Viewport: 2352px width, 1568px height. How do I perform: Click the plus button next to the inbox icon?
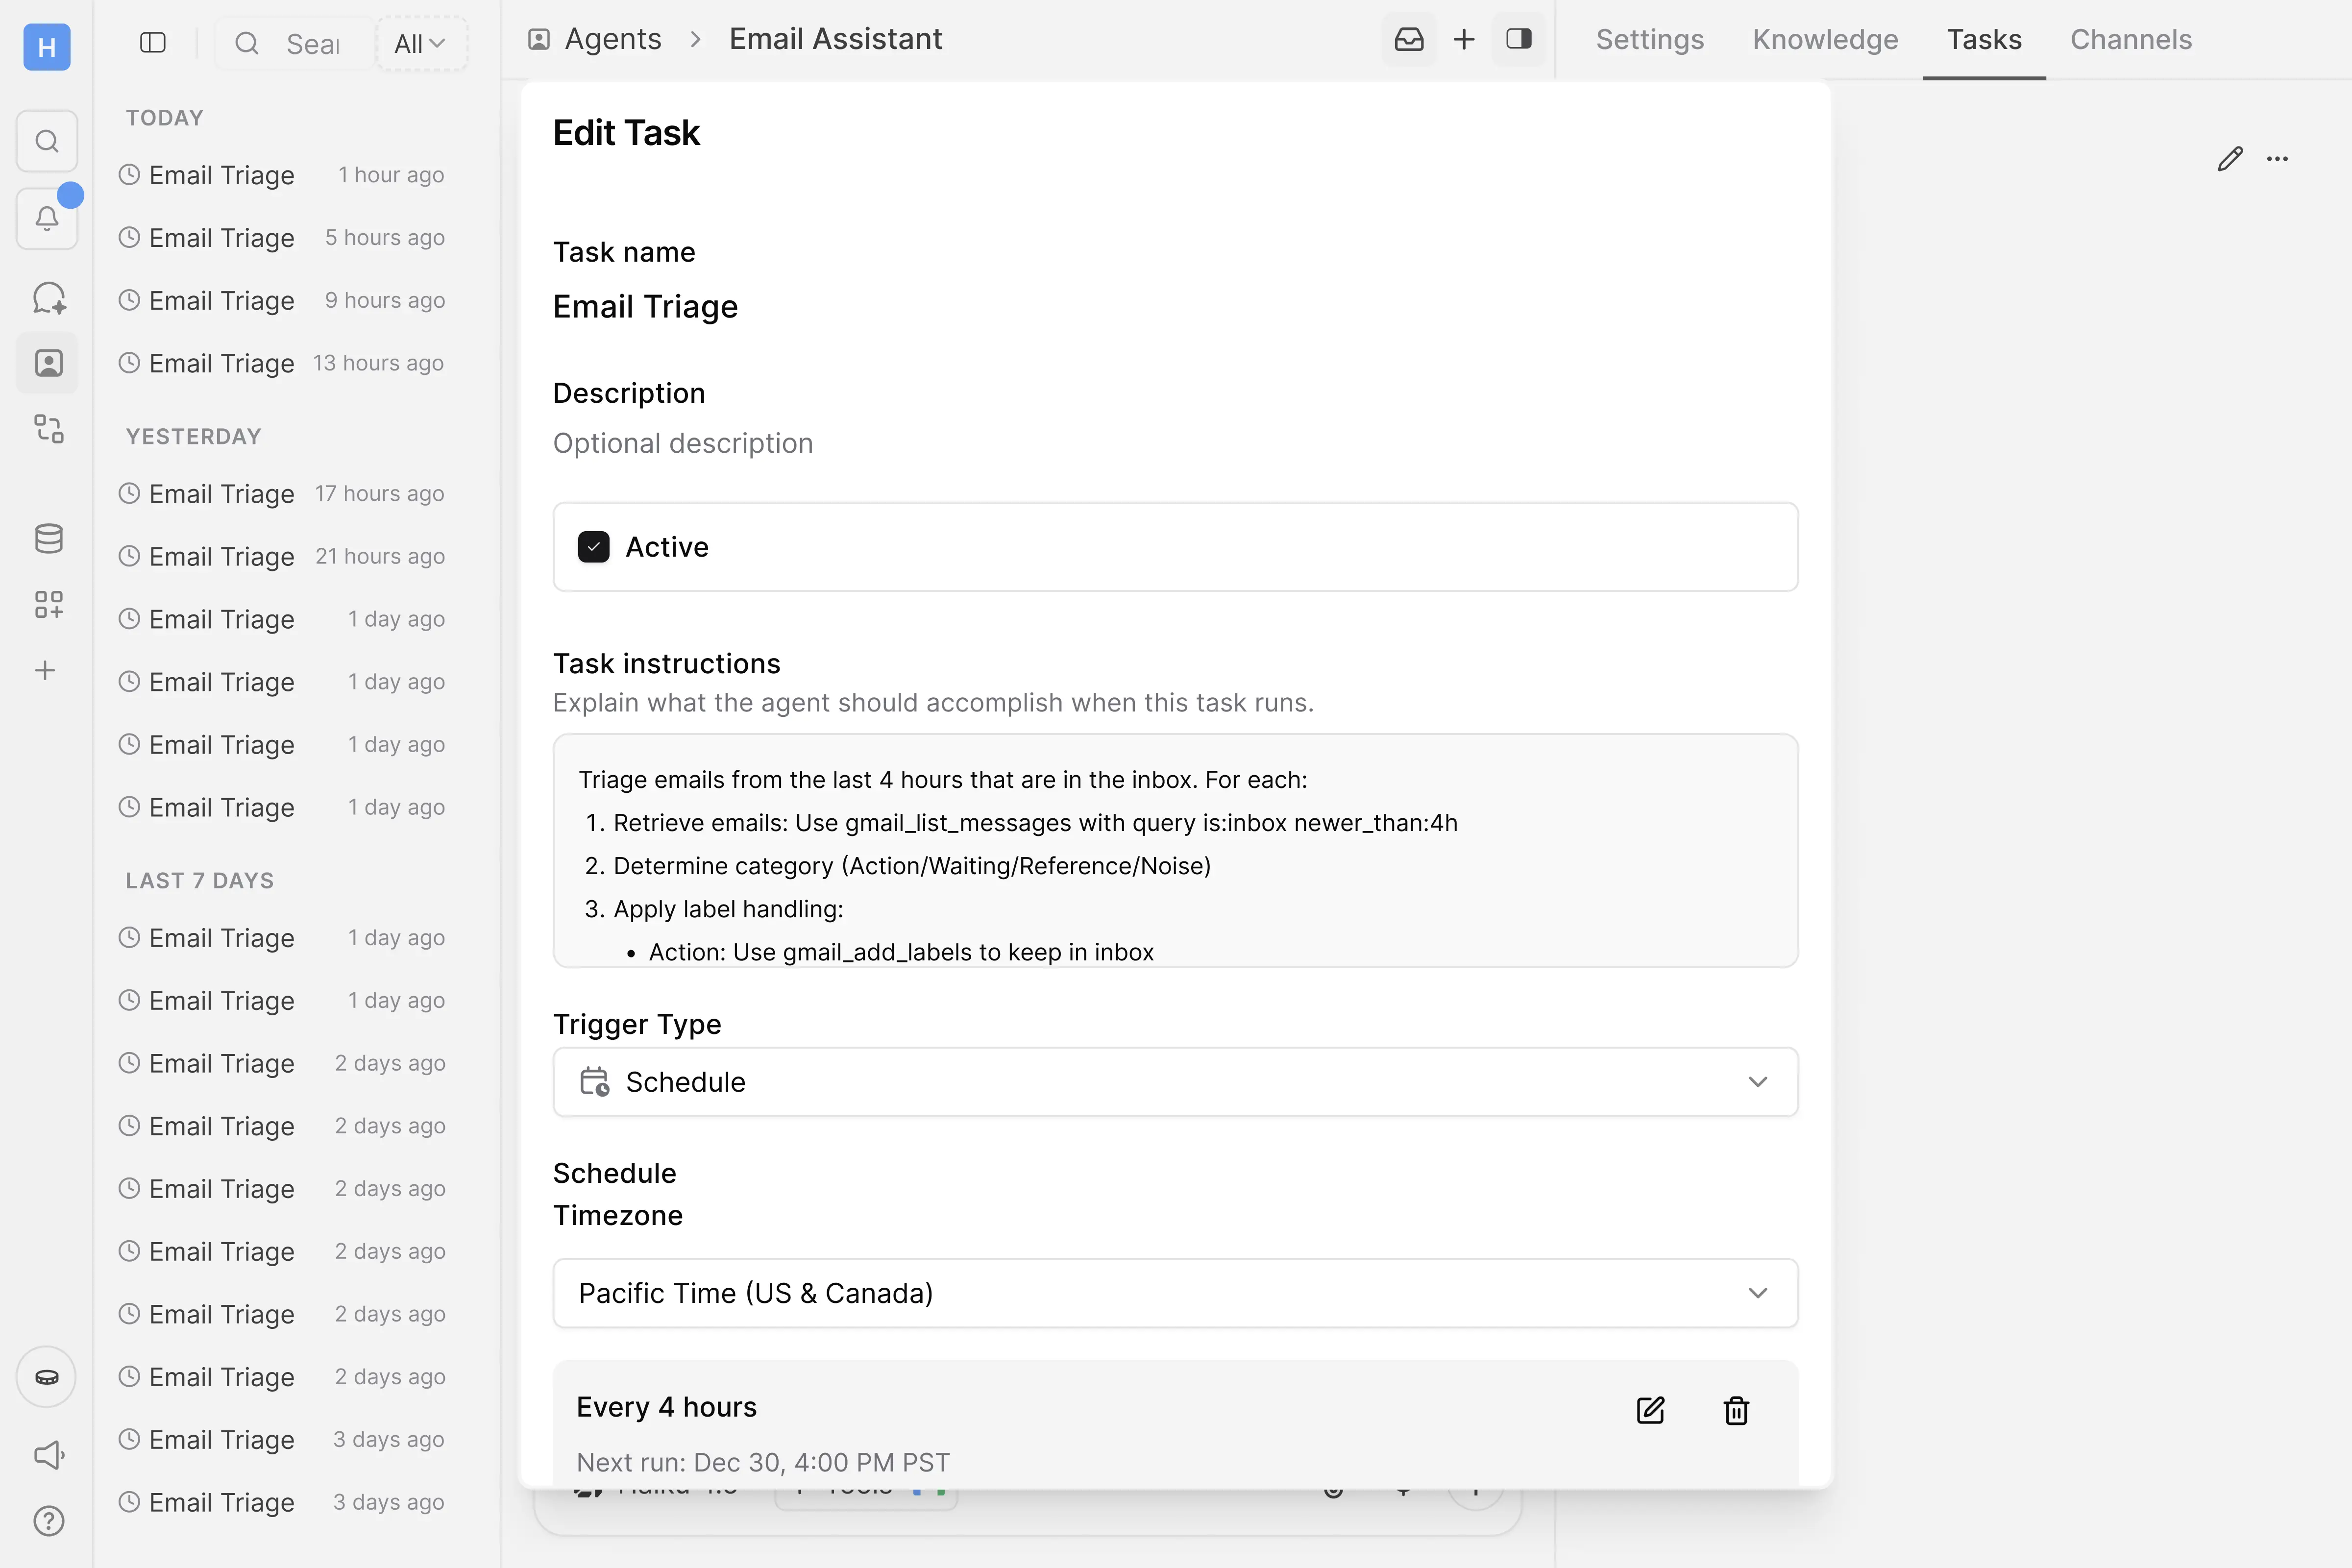pos(1464,39)
